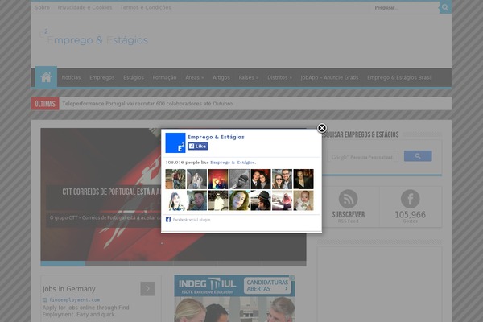
Task: Open the Artigos menu item
Action: (x=221, y=77)
